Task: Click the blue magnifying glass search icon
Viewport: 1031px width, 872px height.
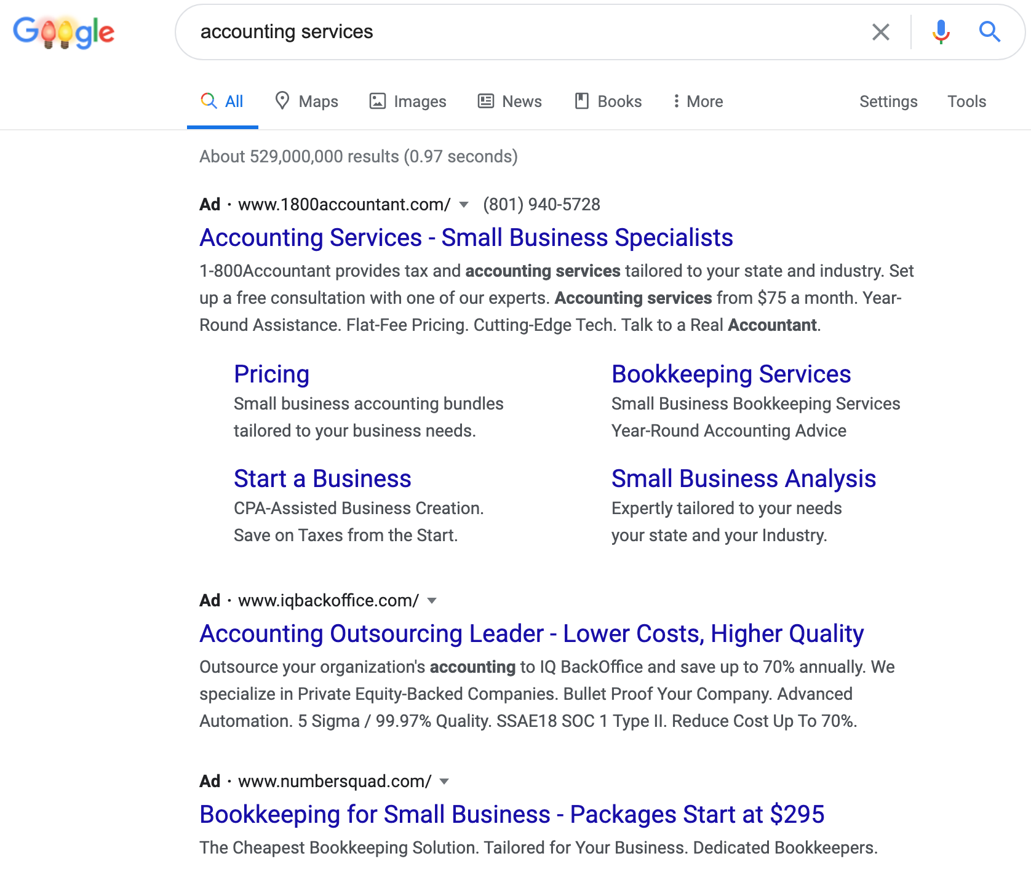Action: click(989, 32)
